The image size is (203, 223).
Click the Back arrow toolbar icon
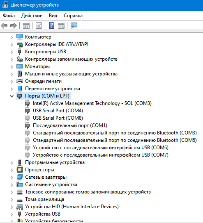[4, 26]
